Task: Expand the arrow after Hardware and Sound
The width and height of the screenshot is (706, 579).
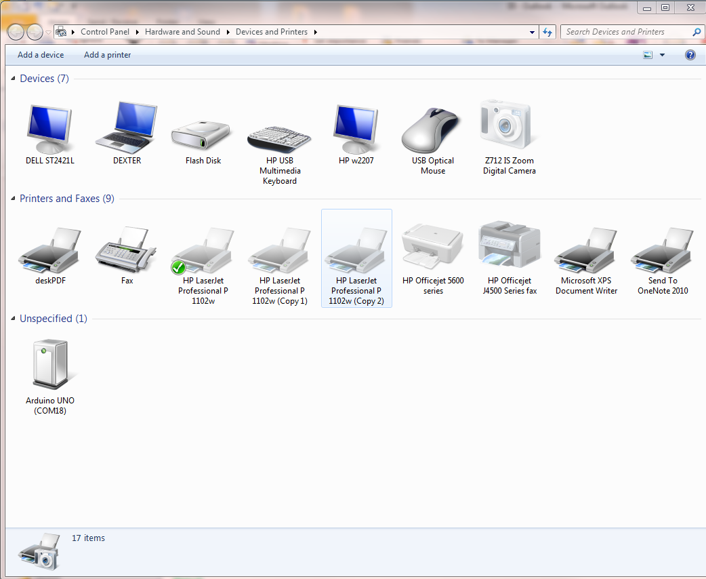Action: (228, 32)
